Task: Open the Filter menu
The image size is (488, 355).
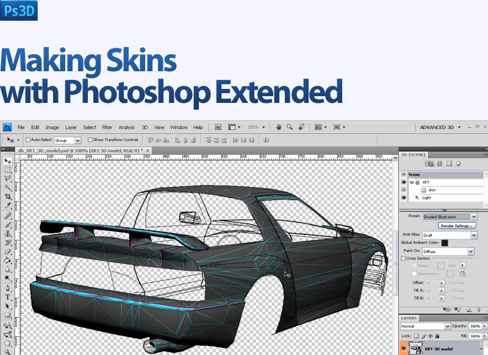Action: click(107, 127)
